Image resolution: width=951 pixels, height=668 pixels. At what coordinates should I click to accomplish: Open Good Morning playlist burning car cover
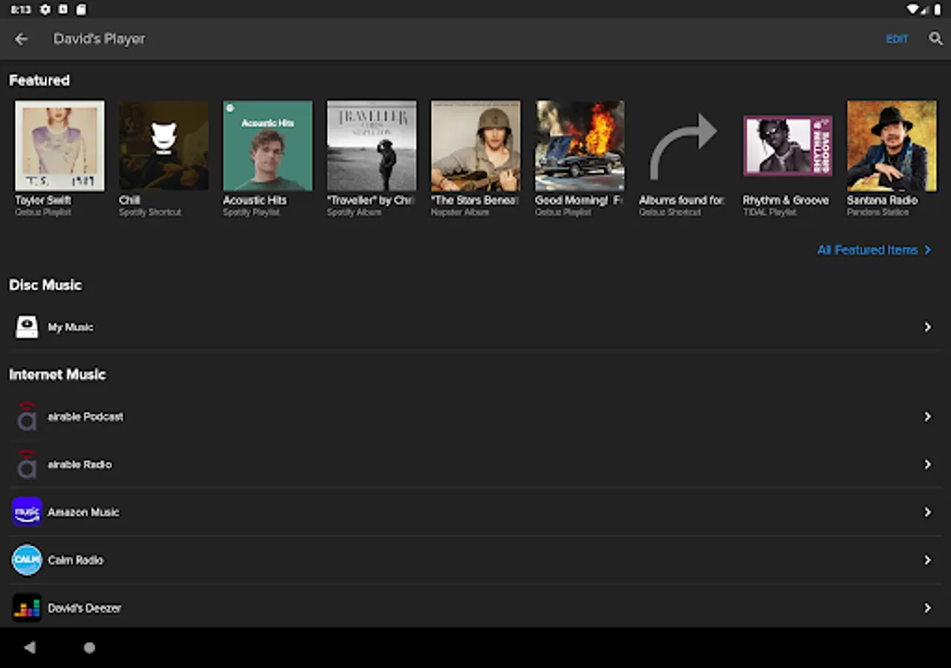pyautogui.click(x=580, y=145)
